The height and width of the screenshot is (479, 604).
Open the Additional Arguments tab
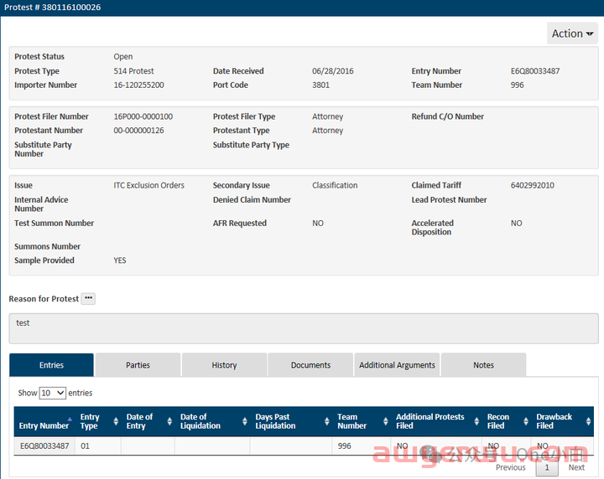pyautogui.click(x=397, y=365)
